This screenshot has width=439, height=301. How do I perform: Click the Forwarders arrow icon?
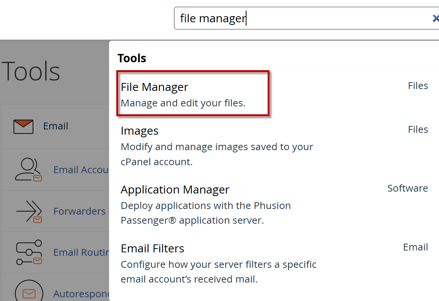29,211
